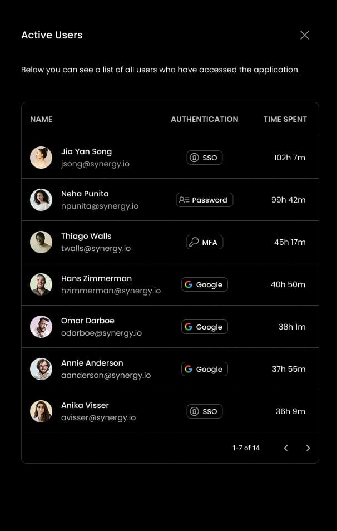Click the SSO badge for Jia Yan Song
Image resolution: width=337 pixels, height=531 pixels.
[x=205, y=158]
